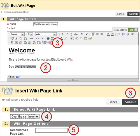Click the Cut scissors icon

tap(17, 38)
